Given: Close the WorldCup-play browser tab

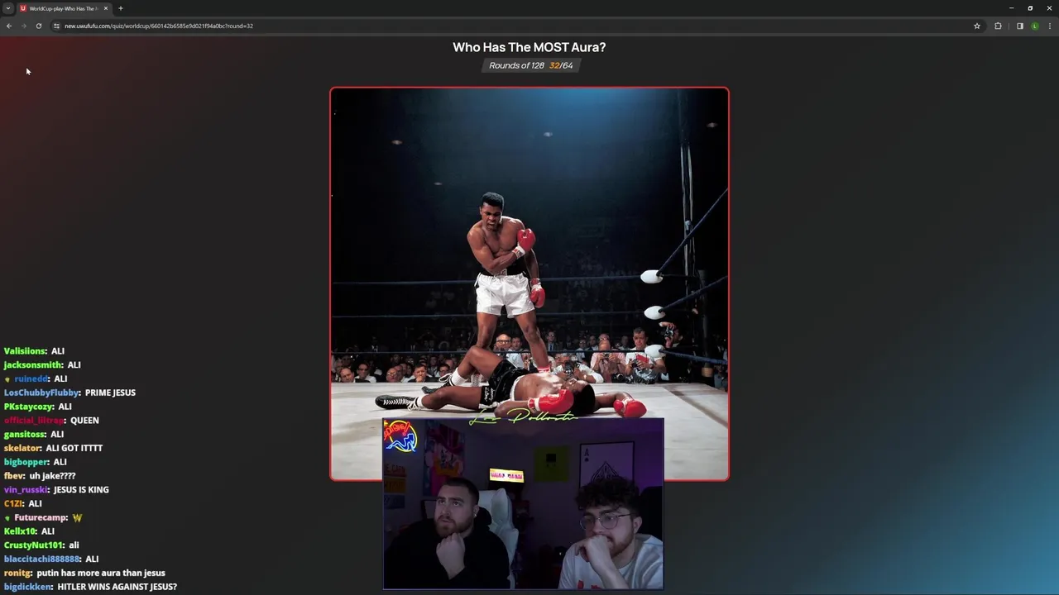Looking at the screenshot, I should 106,8.
